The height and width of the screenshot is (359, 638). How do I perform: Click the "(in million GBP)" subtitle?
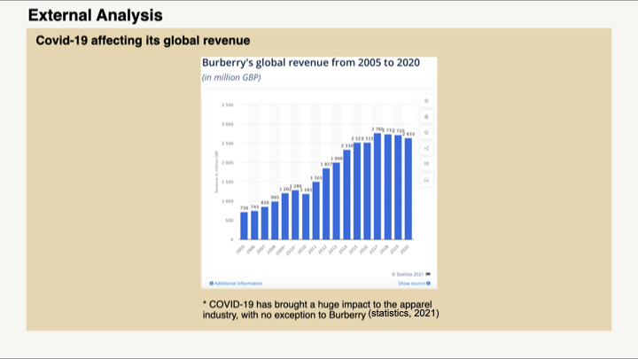pyautogui.click(x=231, y=77)
